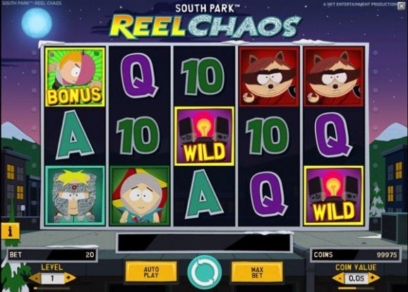Increase the bet level with plus arrow

pyautogui.click(x=69, y=278)
